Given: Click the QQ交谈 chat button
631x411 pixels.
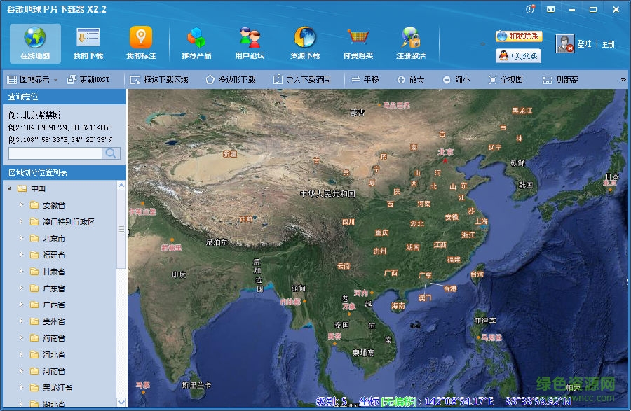Looking at the screenshot, I should [519, 55].
